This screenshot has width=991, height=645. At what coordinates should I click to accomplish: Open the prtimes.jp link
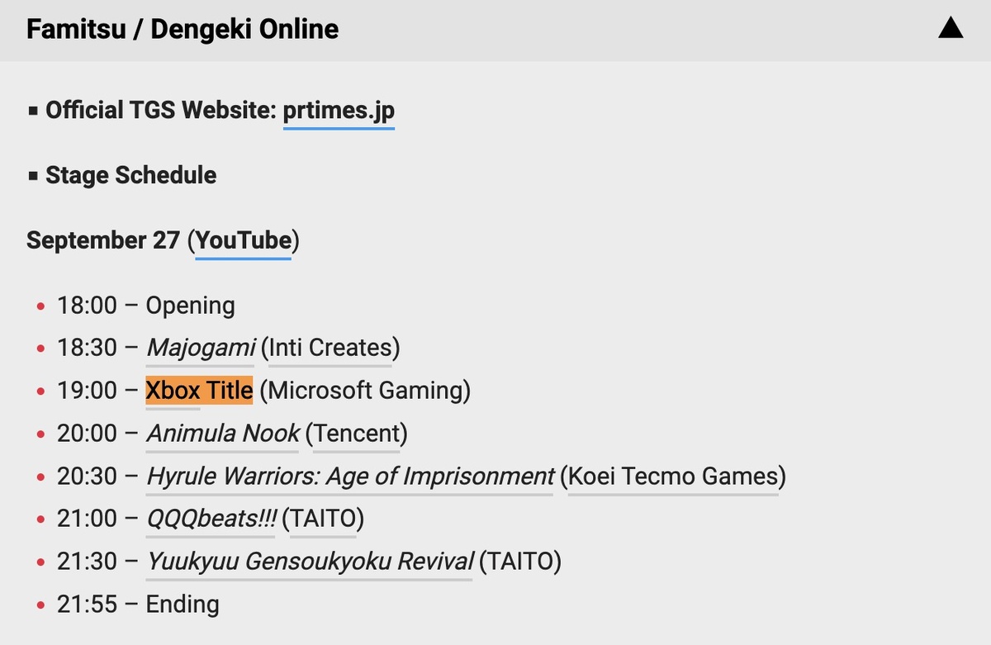click(x=339, y=111)
